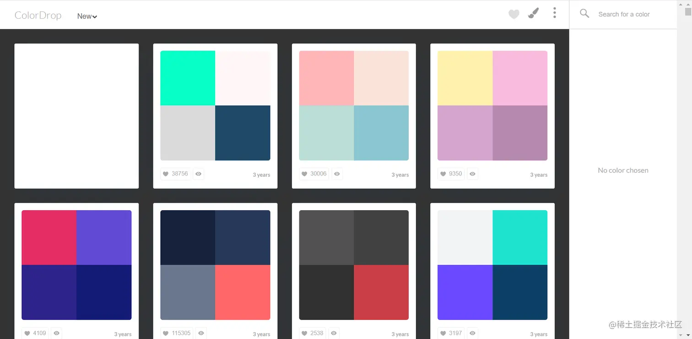Like the palette with 4109 likes
692x339 pixels.
coord(35,333)
